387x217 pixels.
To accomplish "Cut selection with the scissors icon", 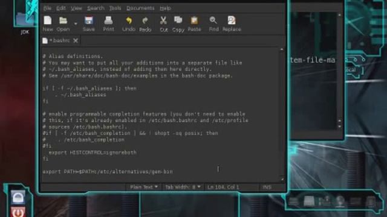I will (x=163, y=24).
